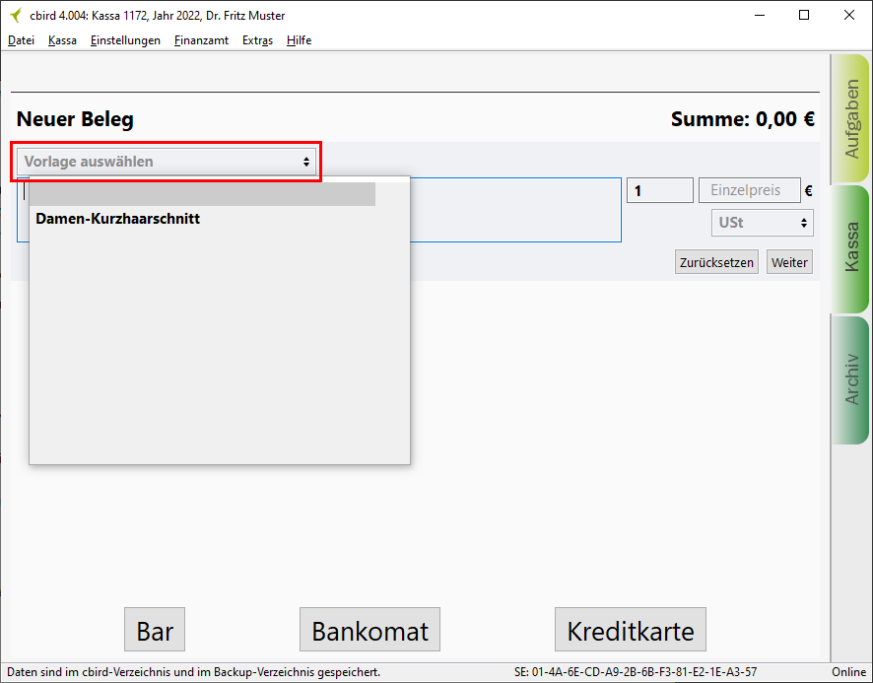This screenshot has height=683, width=873.
Task: Select 'Damen-Kurzhaarschnitt' from the template list
Action: click(118, 219)
